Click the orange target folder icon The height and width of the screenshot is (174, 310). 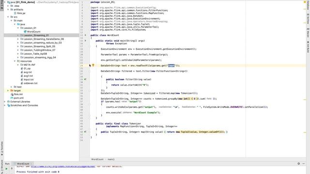12,90
